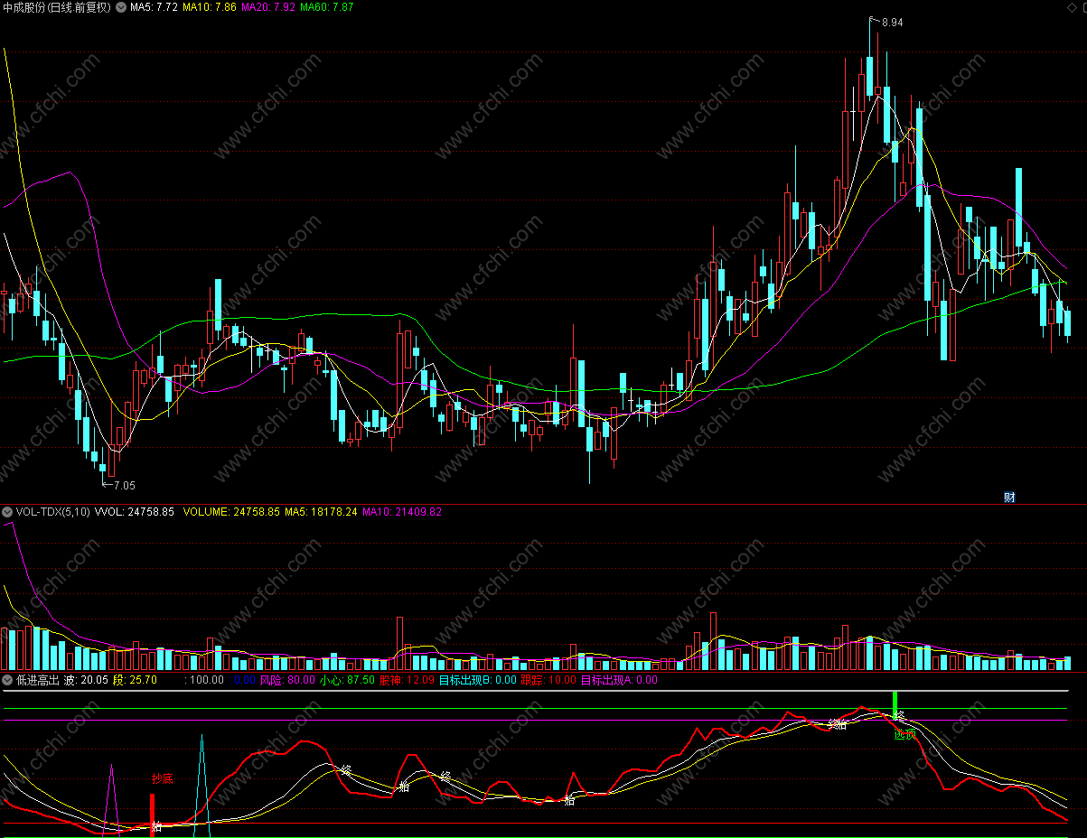
Task: Click the 低进高出 indicator name
Action: [x=37, y=680]
